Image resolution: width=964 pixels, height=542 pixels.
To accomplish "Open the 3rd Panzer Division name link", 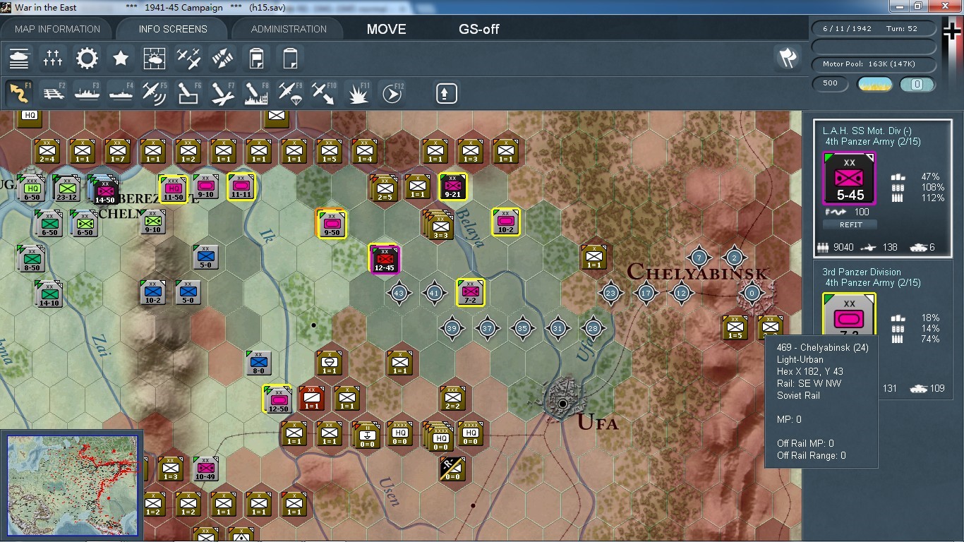I will (862, 272).
